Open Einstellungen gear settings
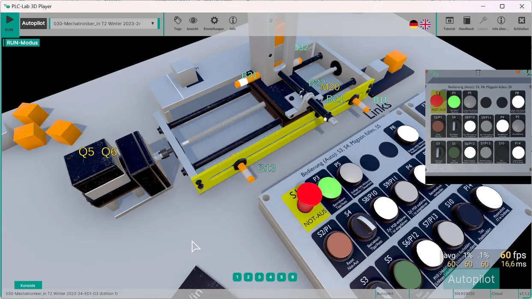532x299 pixels. point(214,23)
